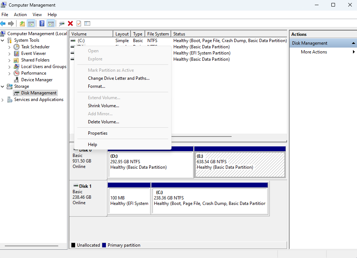The image size is (357, 258).
Task: Click the Up One Level folder toolbar icon
Action: (x=22, y=23)
